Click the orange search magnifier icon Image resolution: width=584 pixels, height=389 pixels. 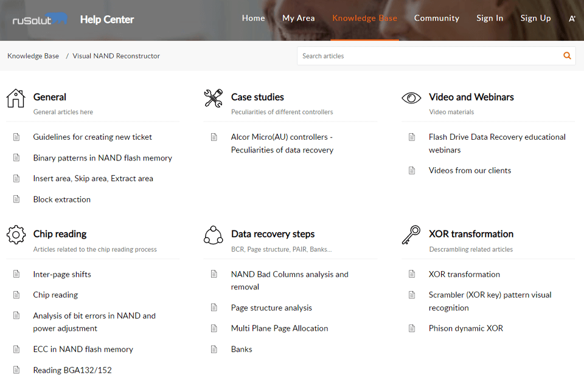pyautogui.click(x=567, y=56)
